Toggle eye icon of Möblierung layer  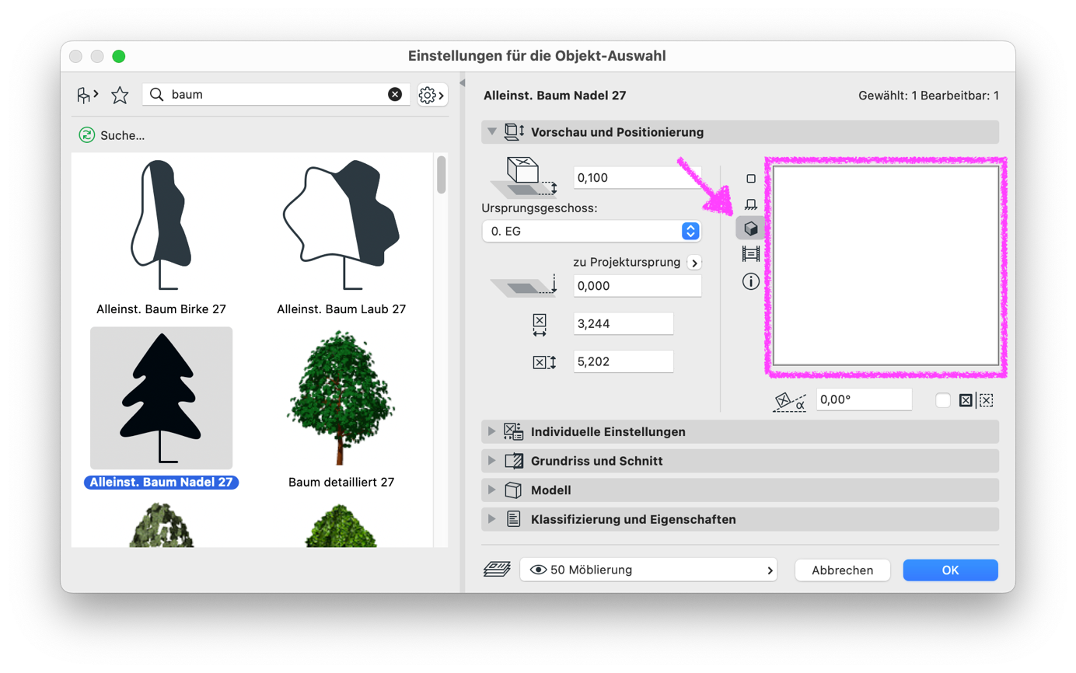coord(538,570)
